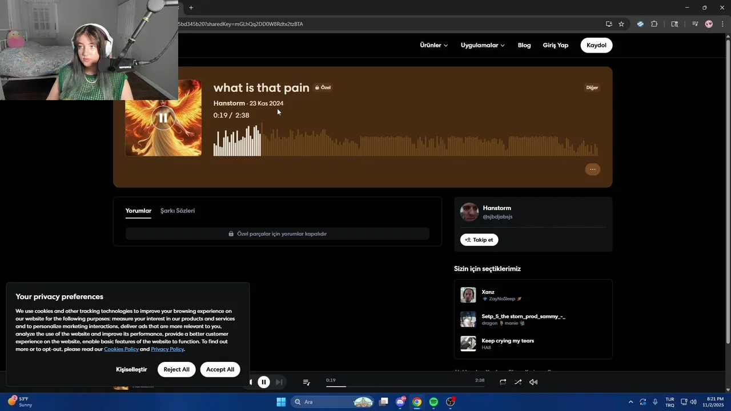This screenshot has width=731, height=411.
Task: Click Reject All cookies button
Action: tap(176, 369)
